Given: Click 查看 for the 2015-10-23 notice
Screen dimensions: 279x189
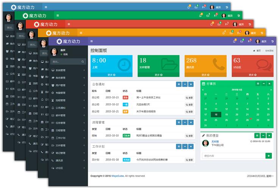Looking at the screenshot, I should (189, 98).
